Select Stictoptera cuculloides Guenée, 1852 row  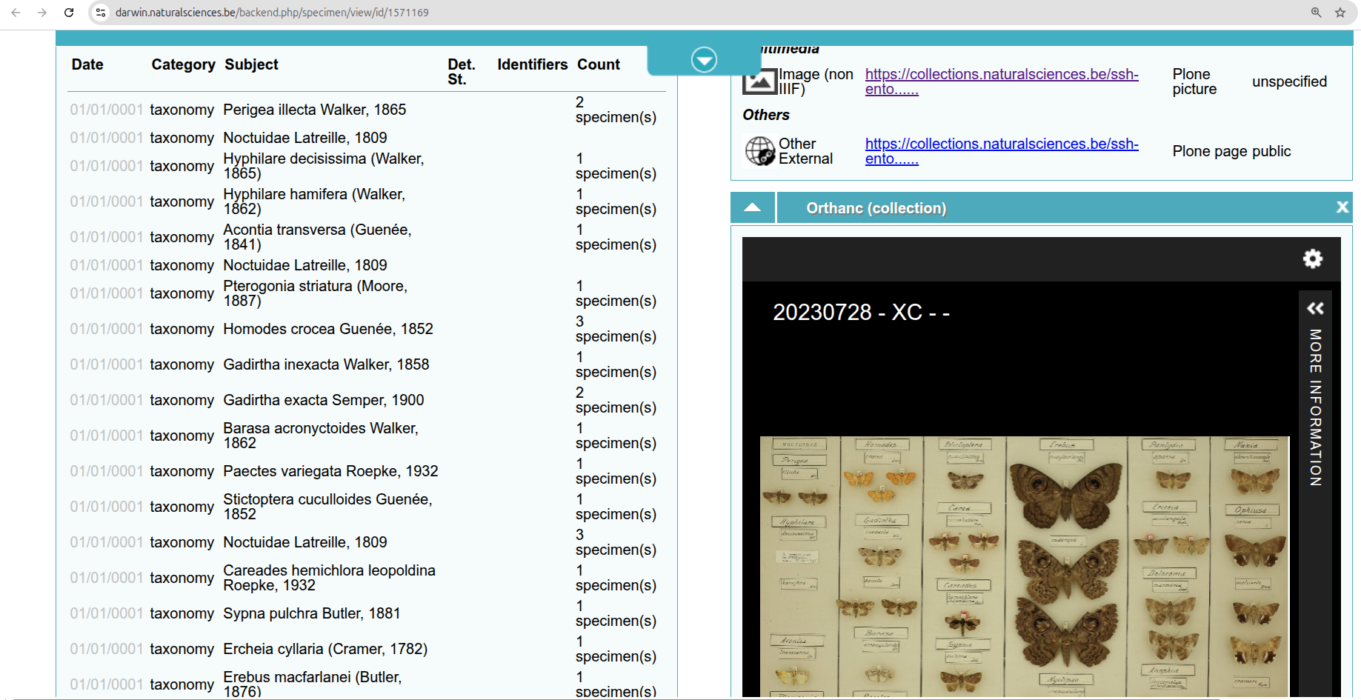coord(367,507)
